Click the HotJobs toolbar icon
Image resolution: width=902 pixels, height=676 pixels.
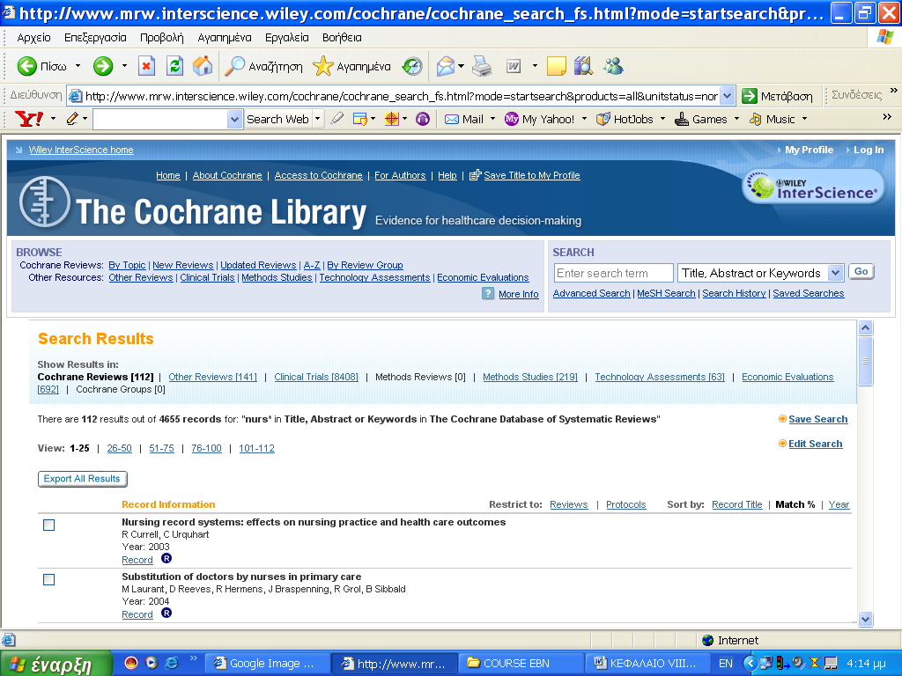coord(603,119)
